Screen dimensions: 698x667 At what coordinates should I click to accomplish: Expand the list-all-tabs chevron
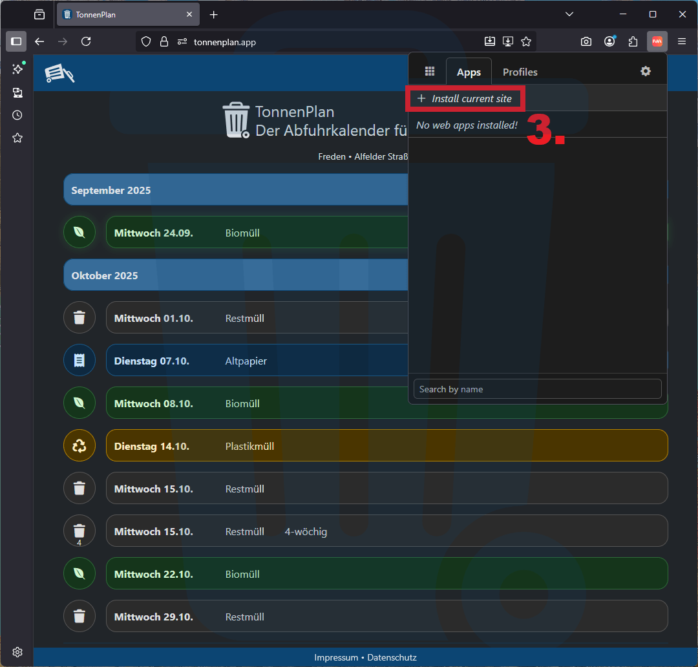coord(569,14)
